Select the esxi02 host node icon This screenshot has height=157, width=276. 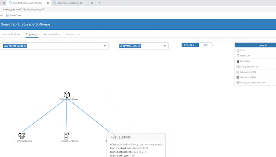[x=67, y=136]
